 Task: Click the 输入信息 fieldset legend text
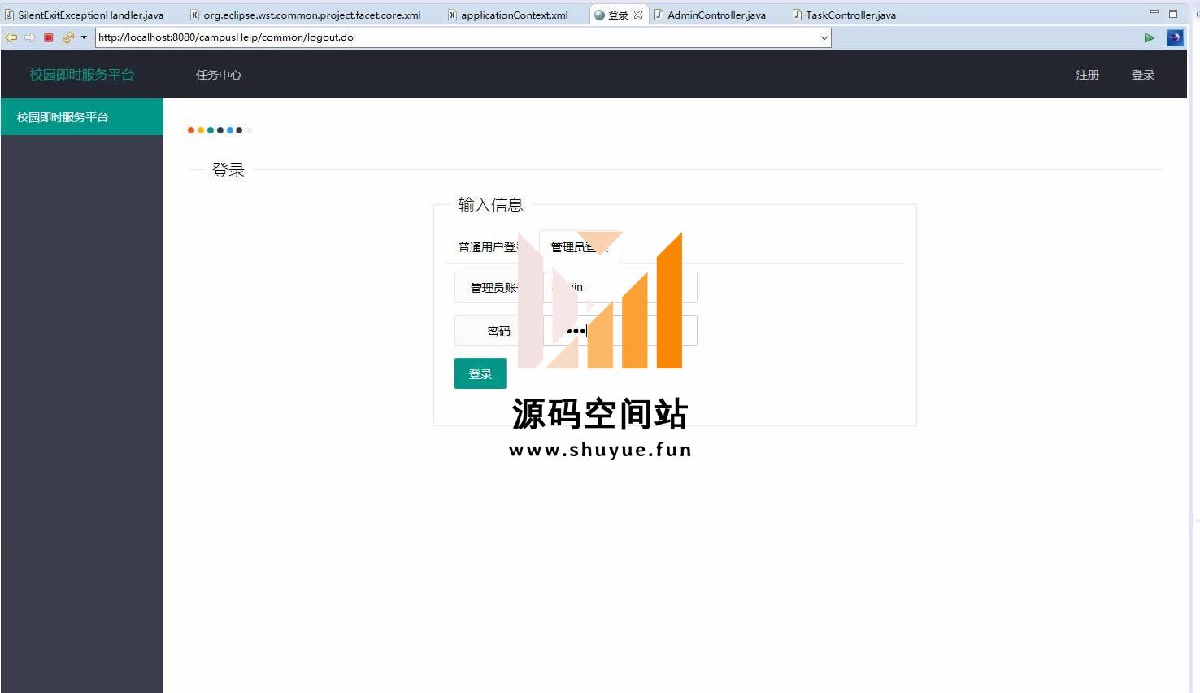(x=490, y=205)
